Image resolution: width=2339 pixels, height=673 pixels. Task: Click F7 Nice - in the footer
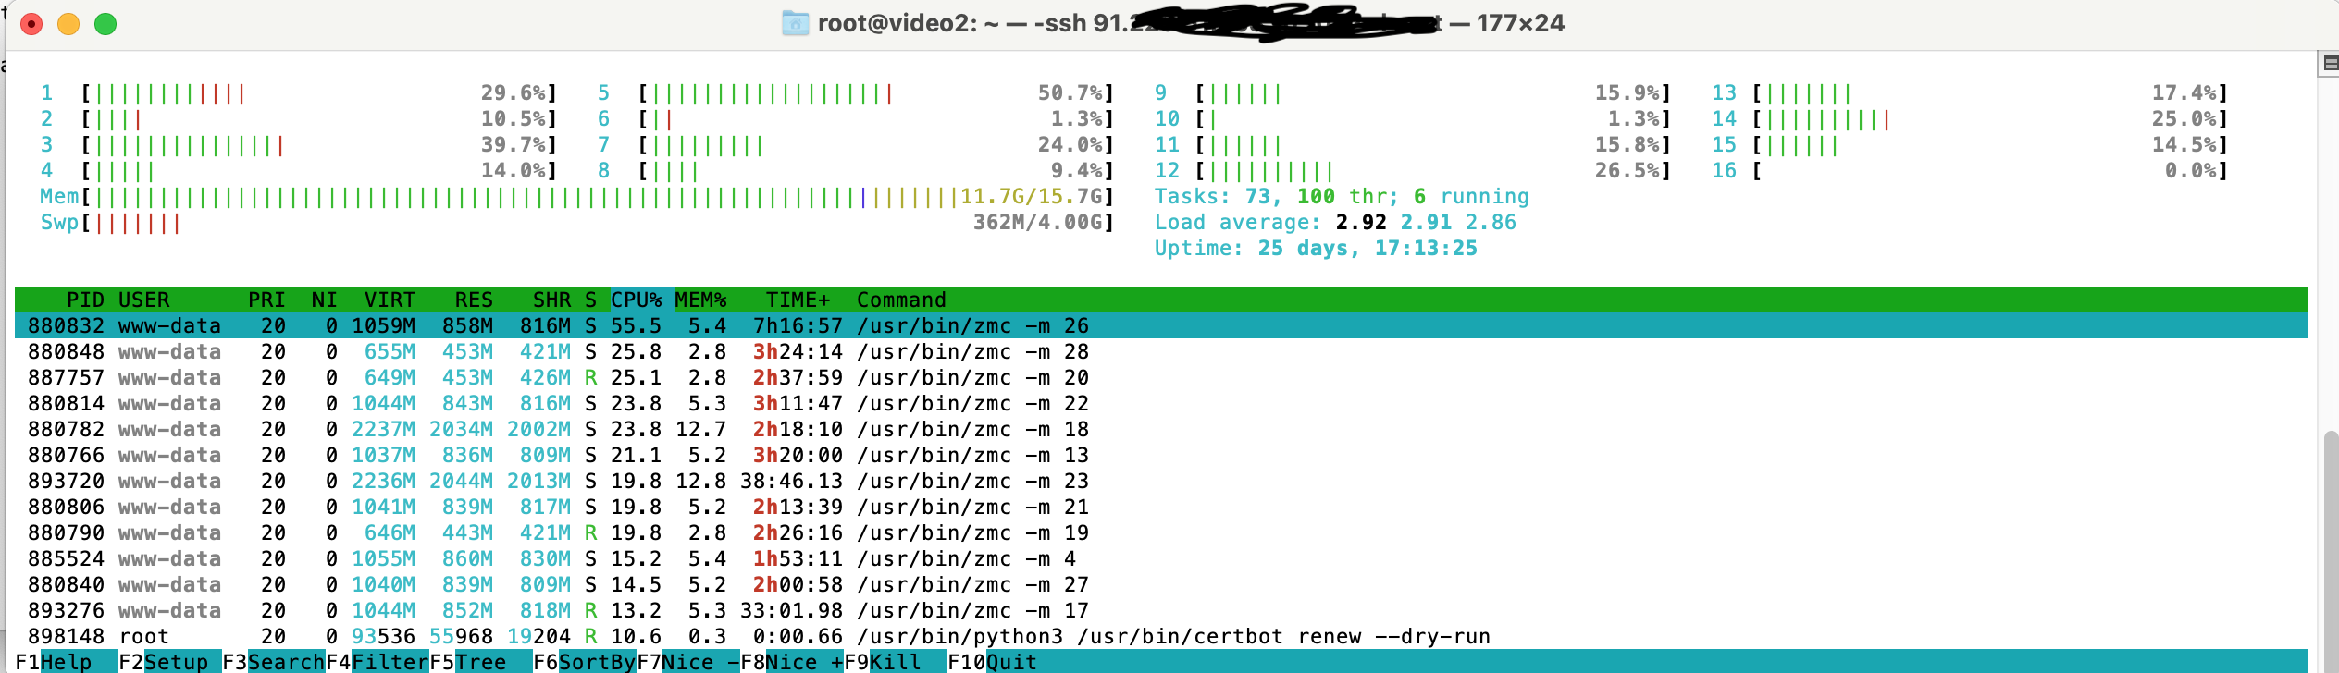pyautogui.click(x=687, y=662)
